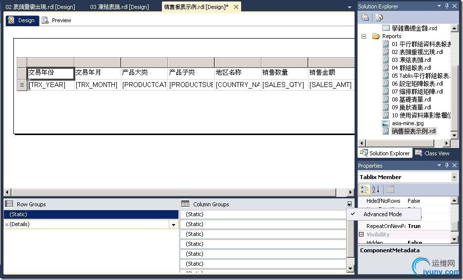The width and height of the screenshot is (463, 280).
Task: Open Solution Explorer window position dropdown
Action: pyautogui.click(x=439, y=6)
